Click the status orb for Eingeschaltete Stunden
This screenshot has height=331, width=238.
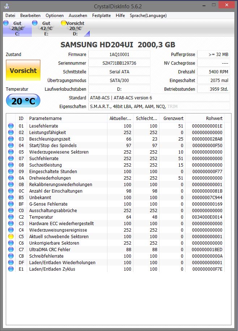[x=11, y=171]
